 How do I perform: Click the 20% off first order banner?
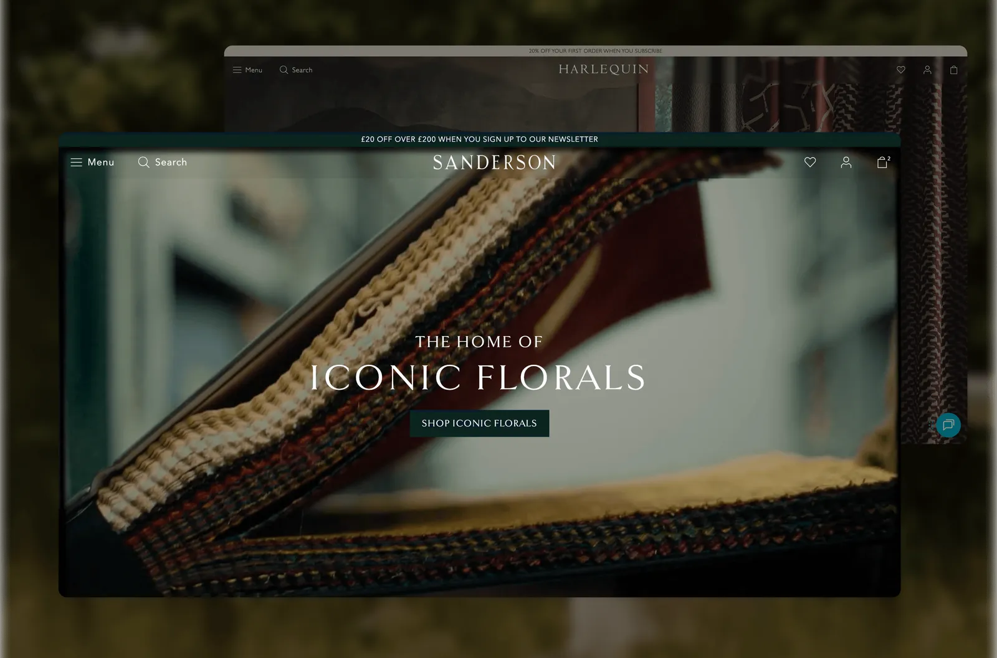(x=595, y=51)
